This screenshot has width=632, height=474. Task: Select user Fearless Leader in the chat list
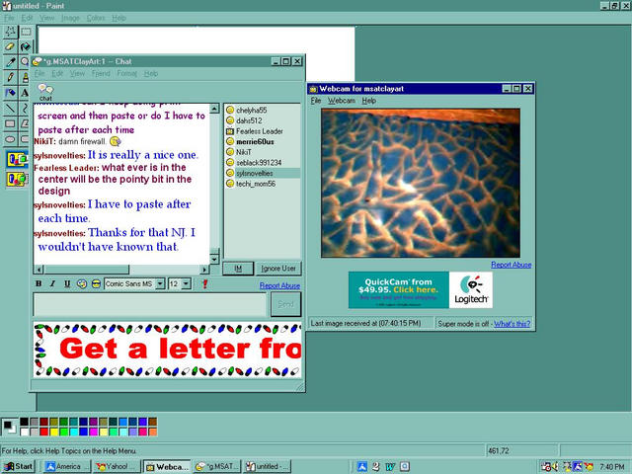259,131
